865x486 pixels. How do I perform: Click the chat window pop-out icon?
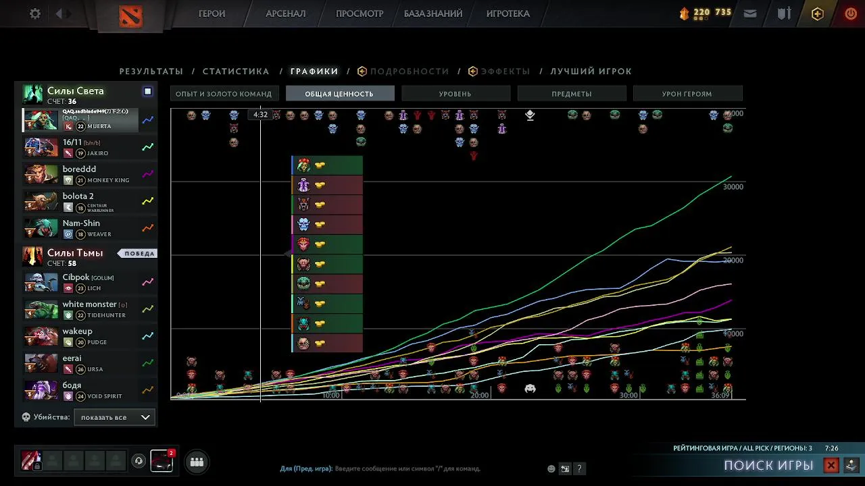pos(565,468)
